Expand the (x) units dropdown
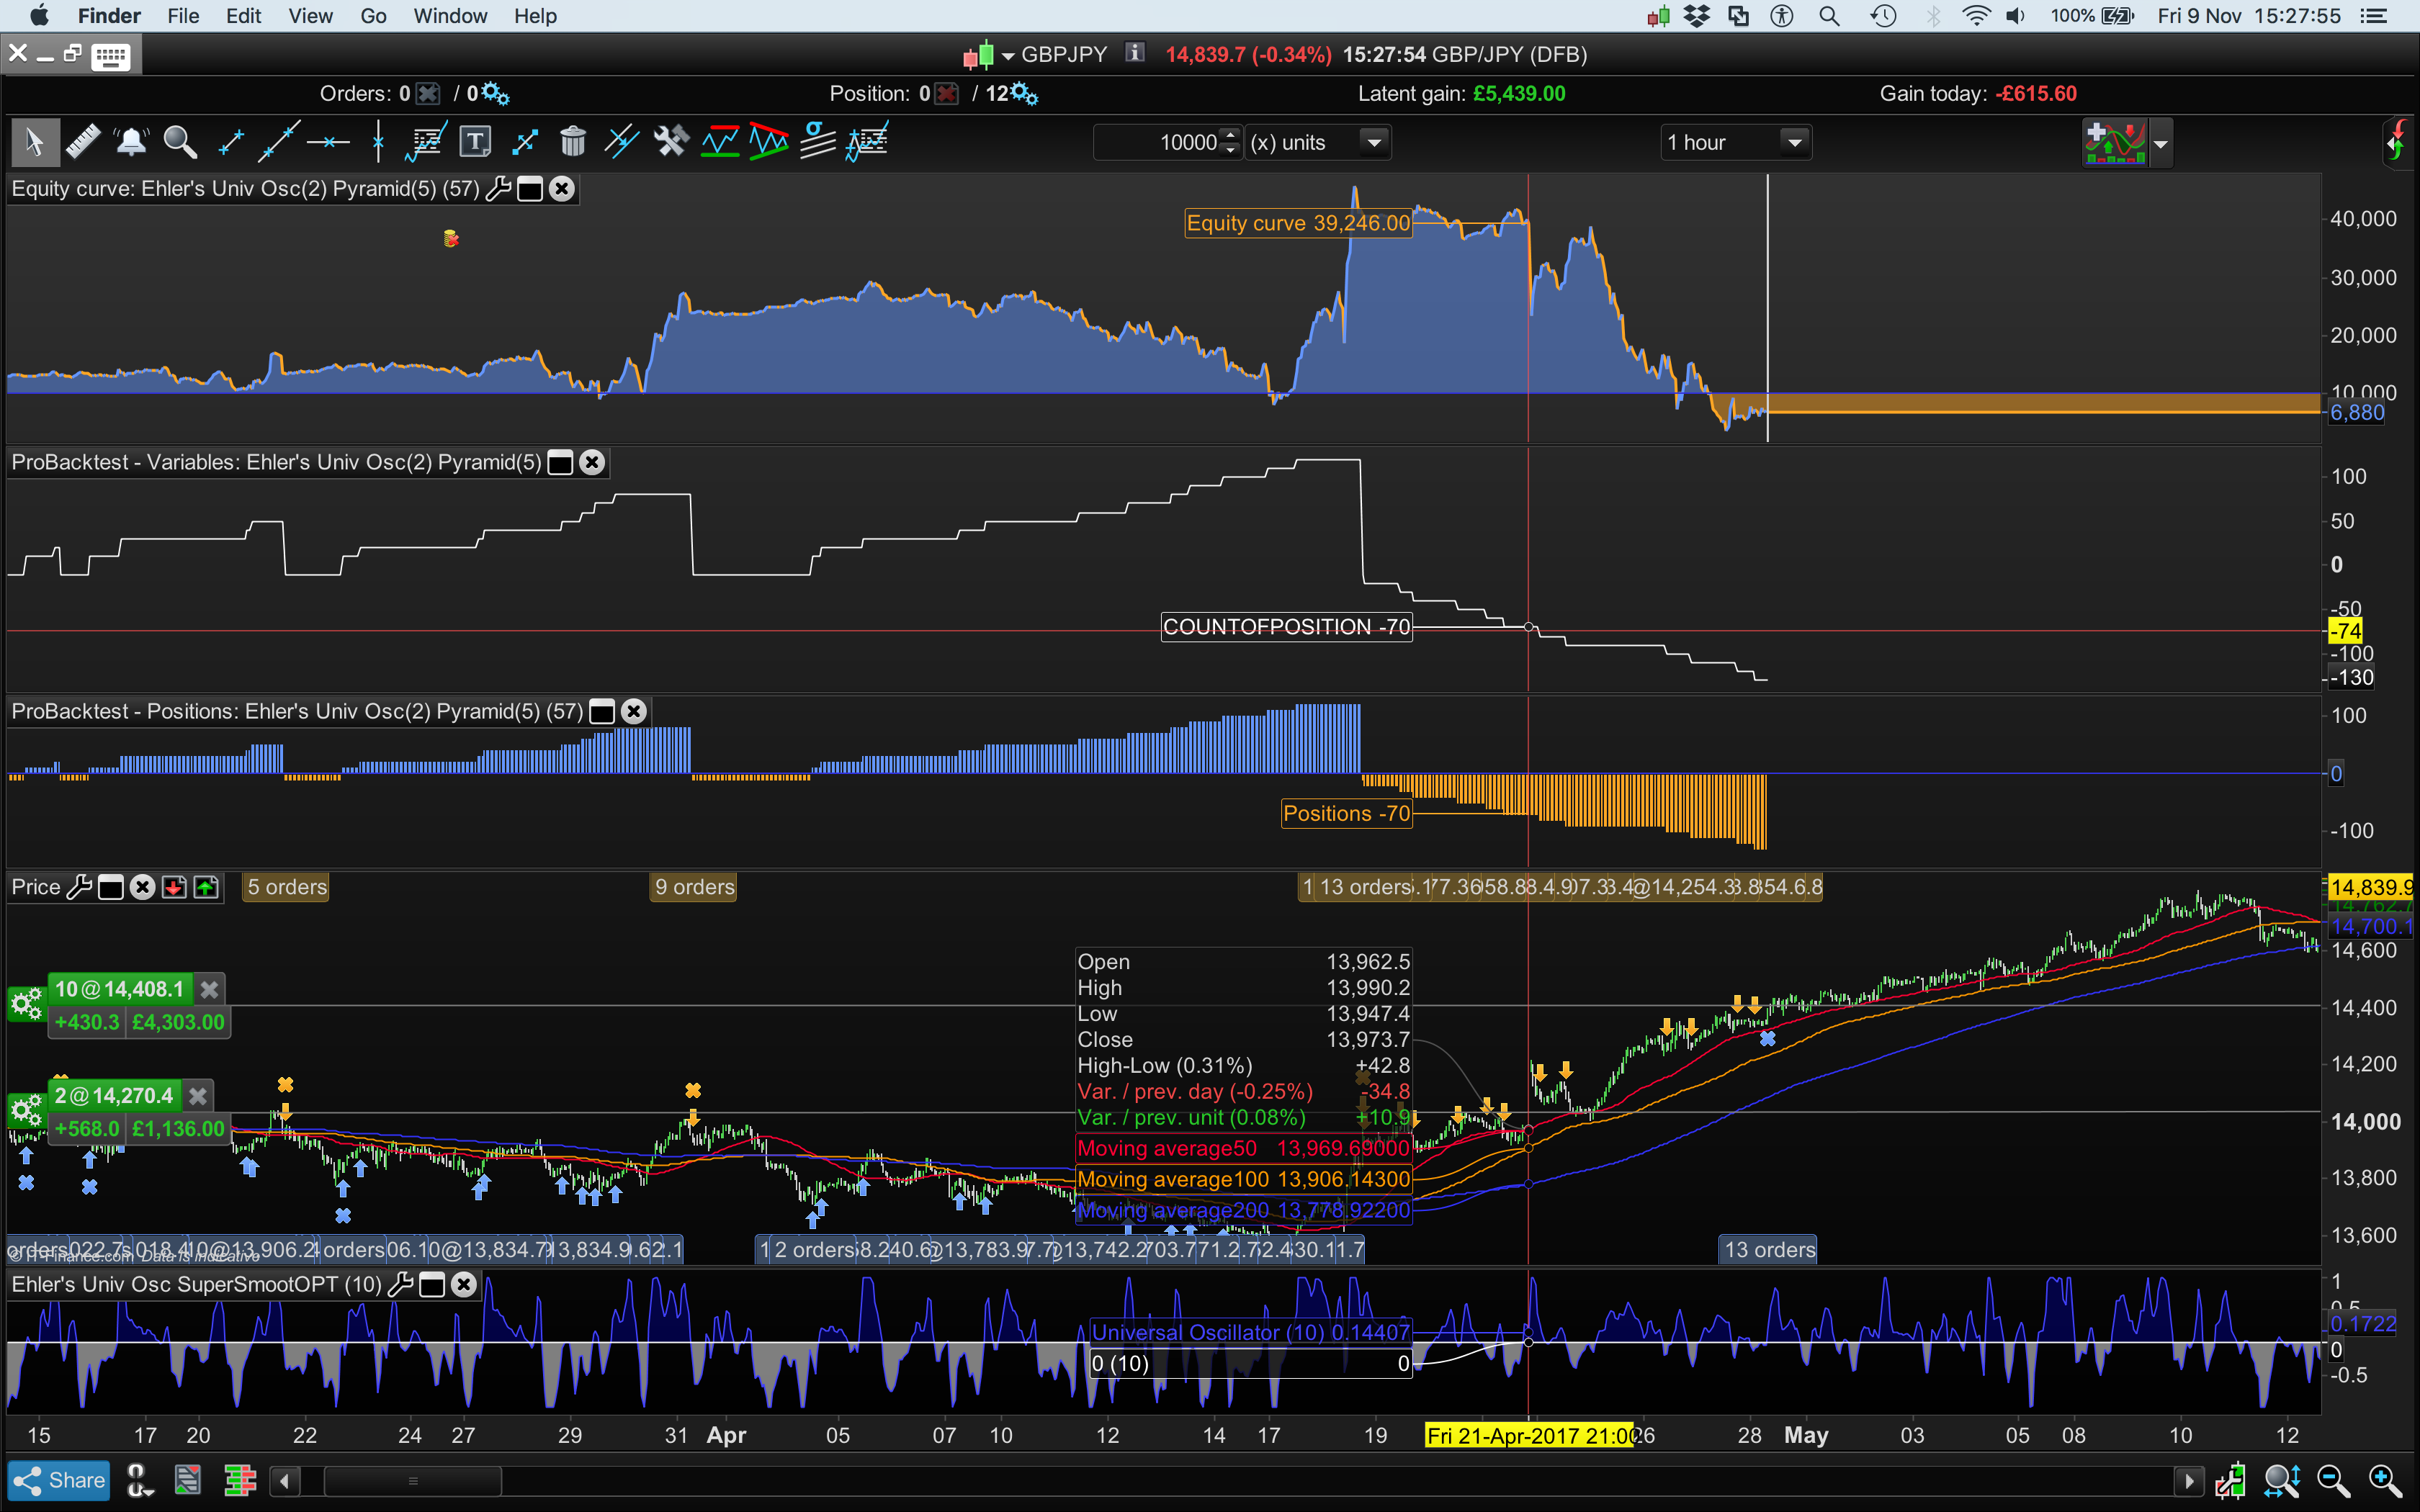 click(1375, 142)
